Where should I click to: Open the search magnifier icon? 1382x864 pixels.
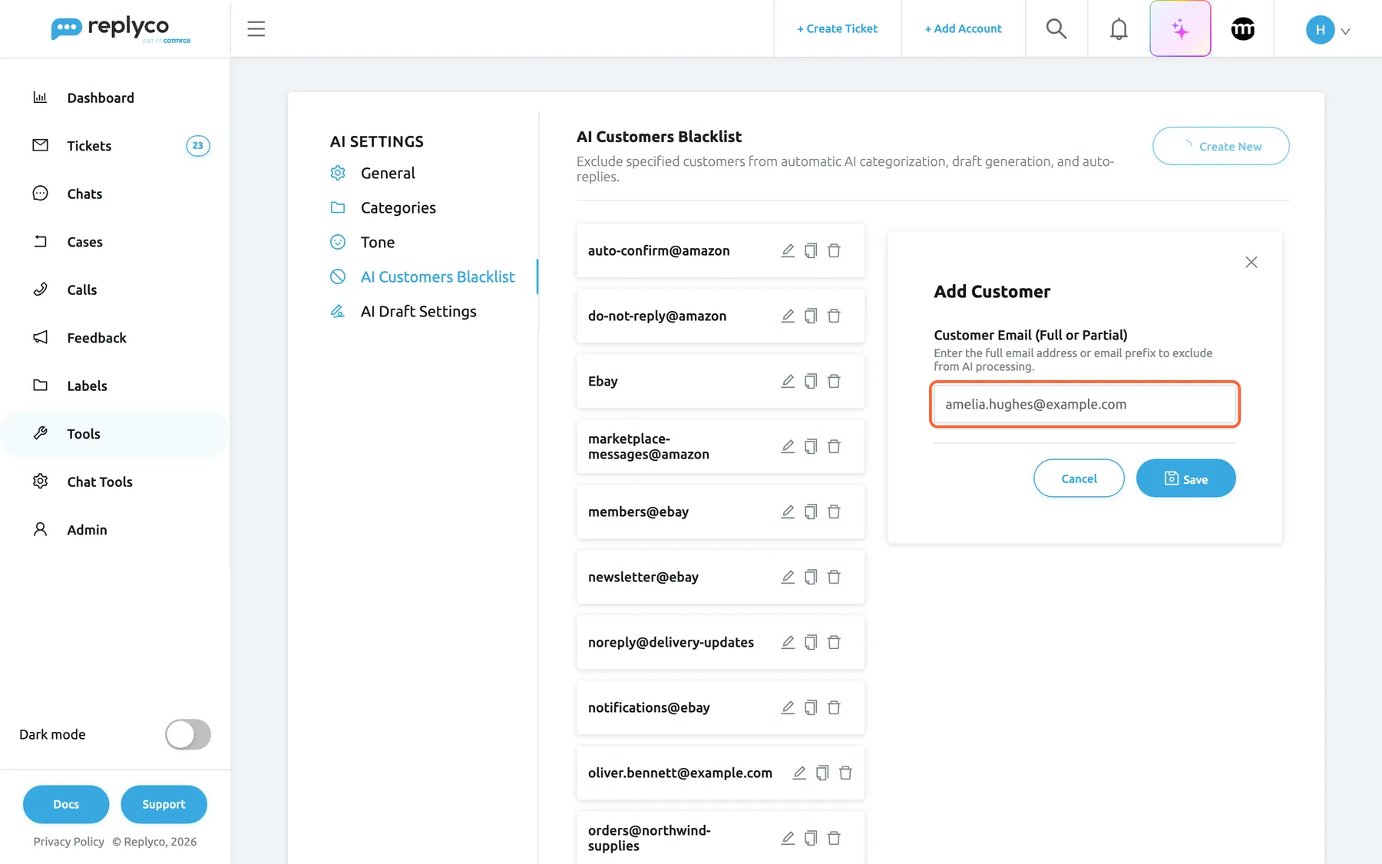pos(1056,28)
